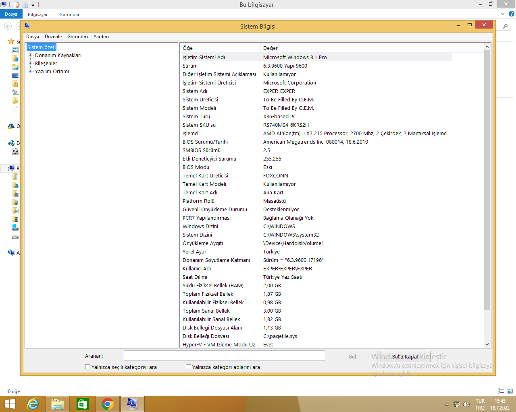Expand the Donanım Kaynakları tree node
516x412 pixels.
pos(31,56)
